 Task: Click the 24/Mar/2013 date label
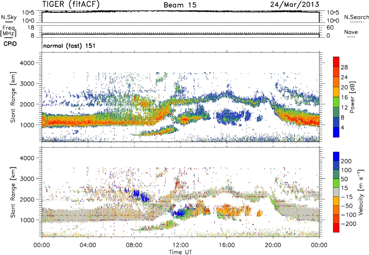(x=295, y=5)
